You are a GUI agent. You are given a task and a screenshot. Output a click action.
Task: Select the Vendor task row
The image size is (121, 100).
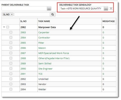[x=59, y=84]
